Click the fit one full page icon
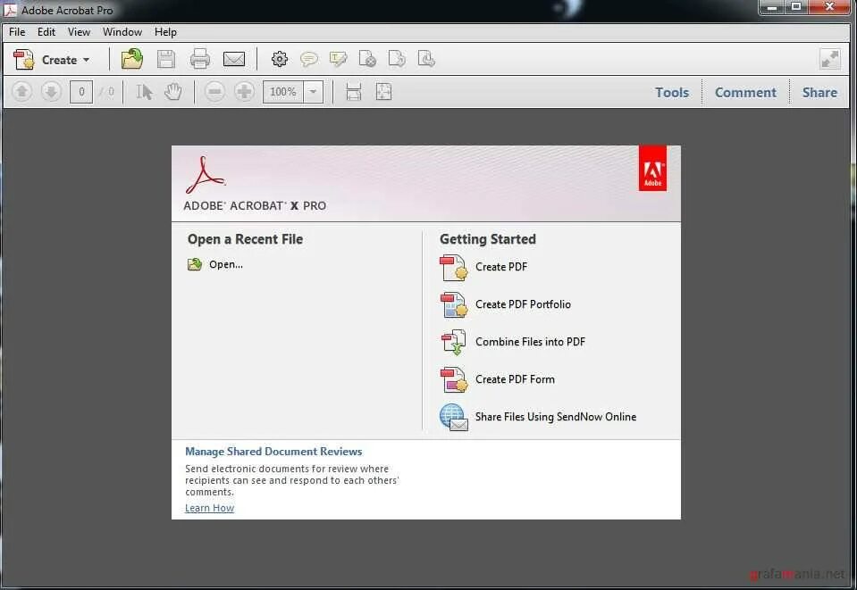 tap(383, 92)
